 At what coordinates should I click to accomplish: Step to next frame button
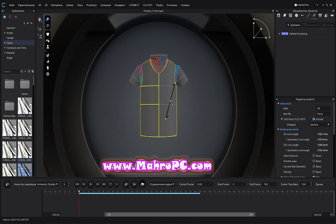[x=98, y=184]
